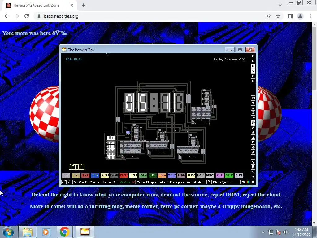
Task: Select the C-5 element
Action: pyautogui.click(x=95, y=175)
